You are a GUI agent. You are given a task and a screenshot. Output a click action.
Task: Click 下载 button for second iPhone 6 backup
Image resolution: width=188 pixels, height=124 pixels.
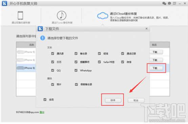coord(156,60)
